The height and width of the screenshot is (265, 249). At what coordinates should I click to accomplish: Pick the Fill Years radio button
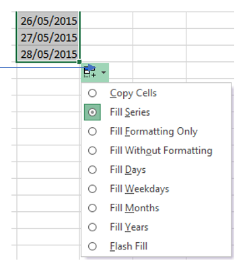(92, 227)
